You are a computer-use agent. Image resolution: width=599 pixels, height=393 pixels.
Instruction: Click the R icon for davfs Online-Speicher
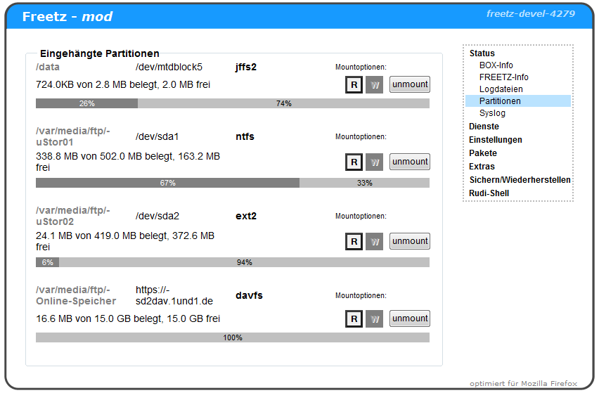pos(354,318)
